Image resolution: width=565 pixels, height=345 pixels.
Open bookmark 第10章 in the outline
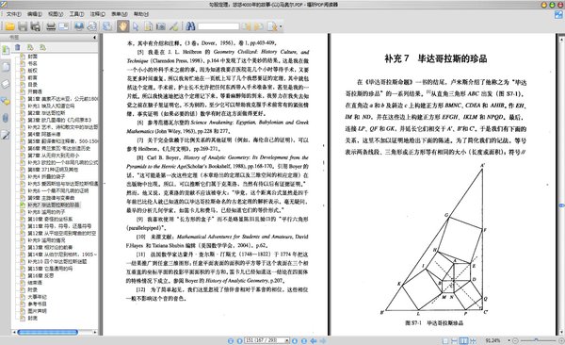(50, 219)
